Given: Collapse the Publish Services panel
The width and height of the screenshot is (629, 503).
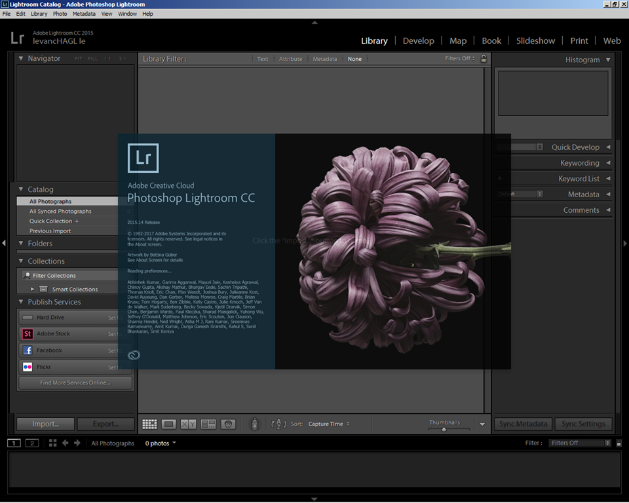Looking at the screenshot, I should click(x=21, y=302).
